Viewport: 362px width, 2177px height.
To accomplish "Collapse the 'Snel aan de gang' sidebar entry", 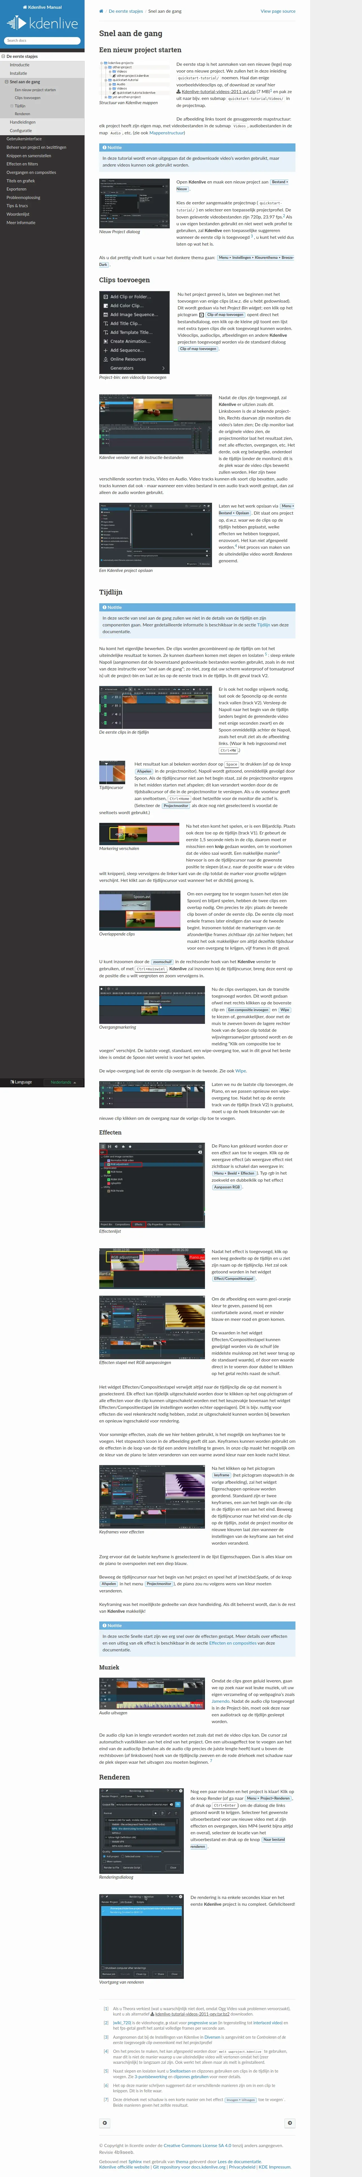I will (x=7, y=82).
